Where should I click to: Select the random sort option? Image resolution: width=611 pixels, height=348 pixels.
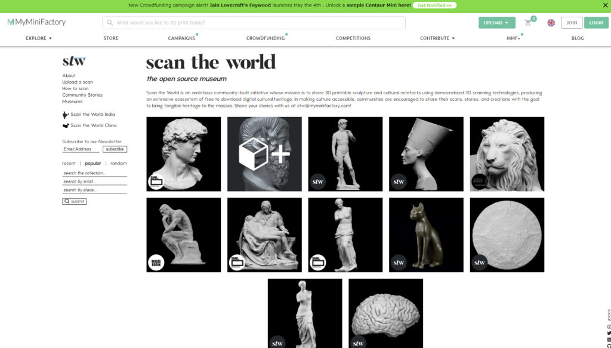click(118, 164)
